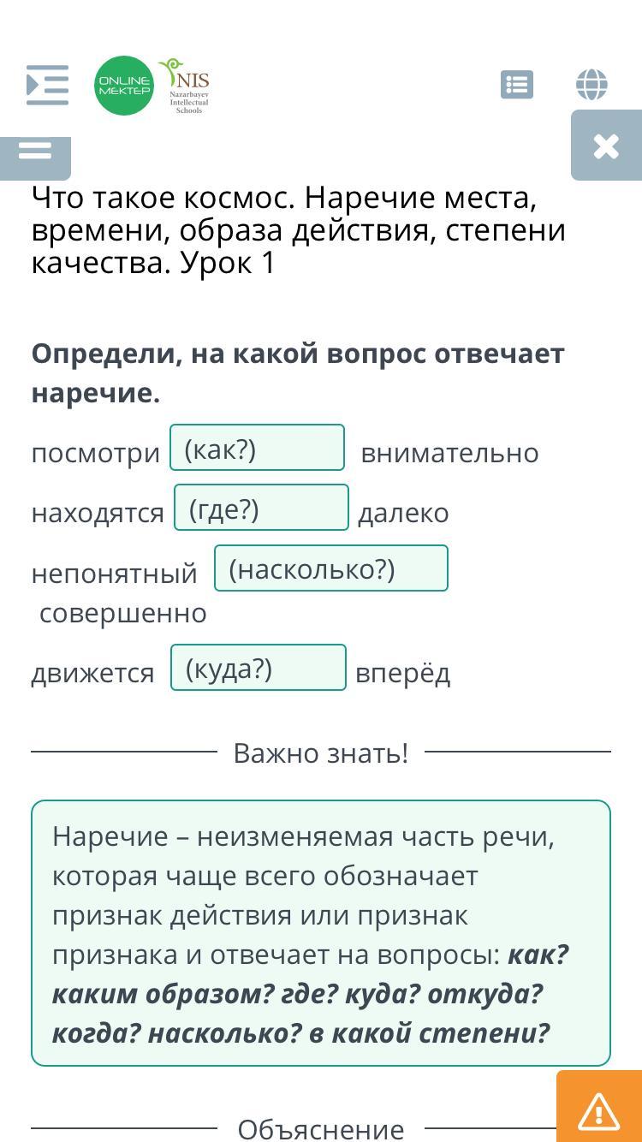Image resolution: width=642 pixels, height=1142 pixels.
Task: Close the lesson with the X button
Action: click(x=606, y=146)
